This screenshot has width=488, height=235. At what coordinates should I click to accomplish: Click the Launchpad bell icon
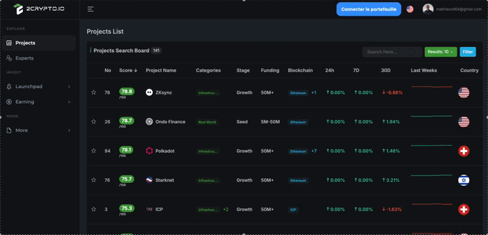pyautogui.click(x=9, y=87)
